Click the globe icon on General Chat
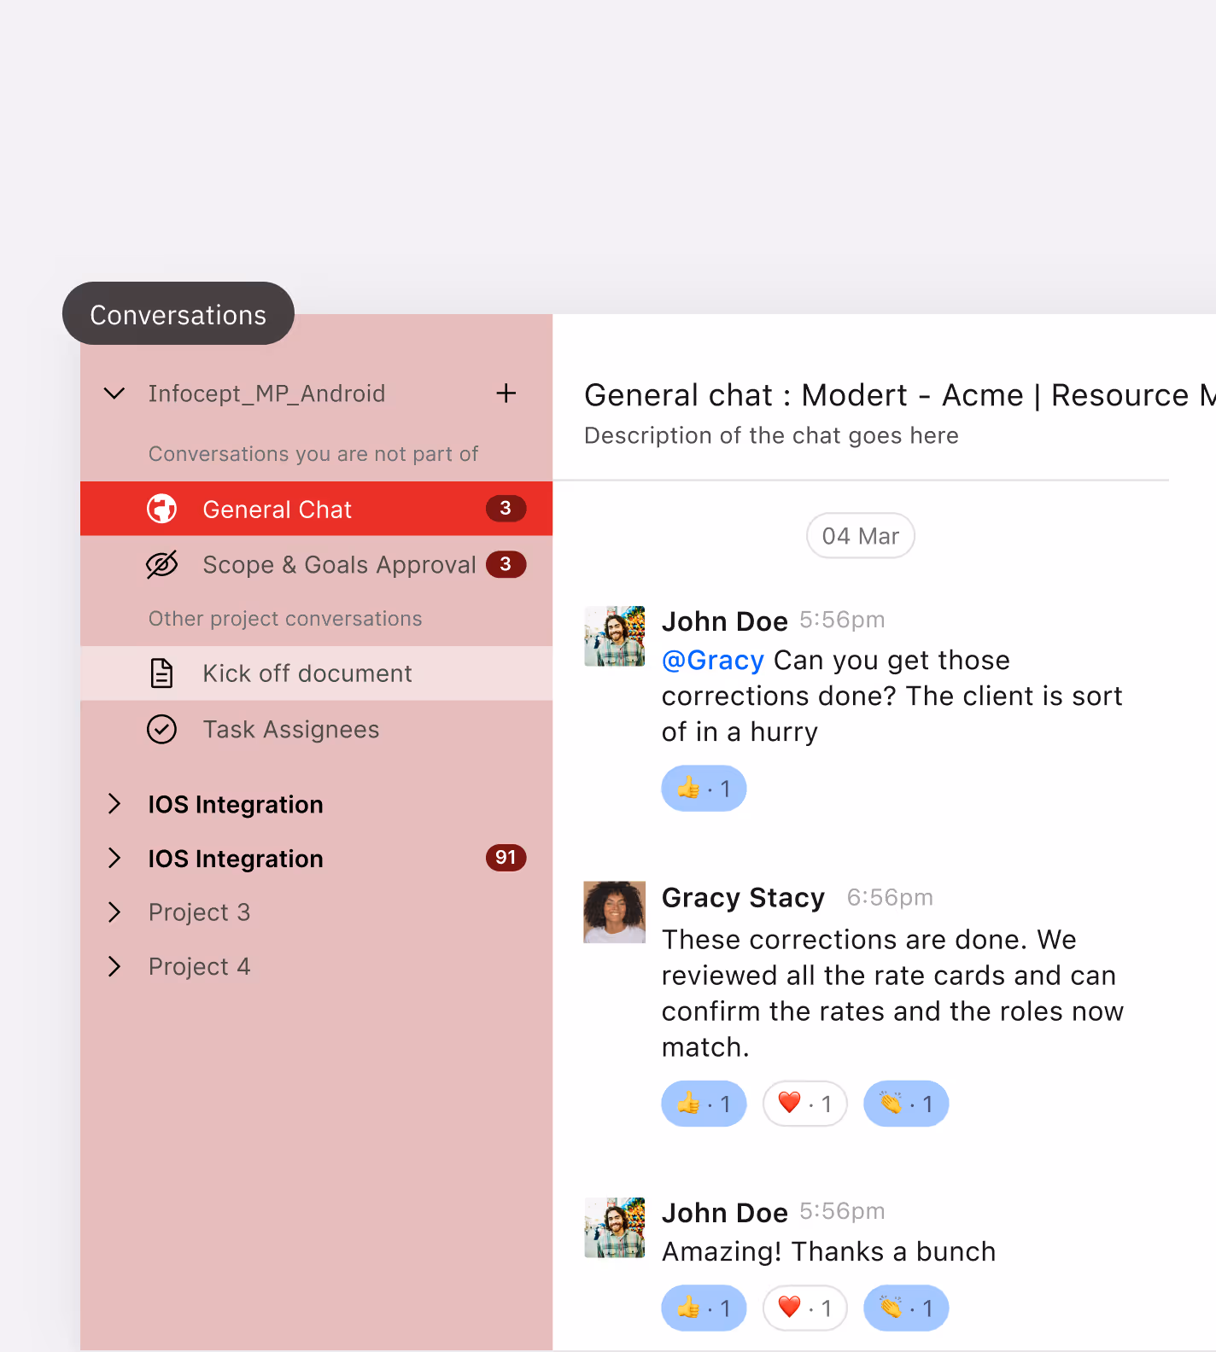 [x=161, y=509]
